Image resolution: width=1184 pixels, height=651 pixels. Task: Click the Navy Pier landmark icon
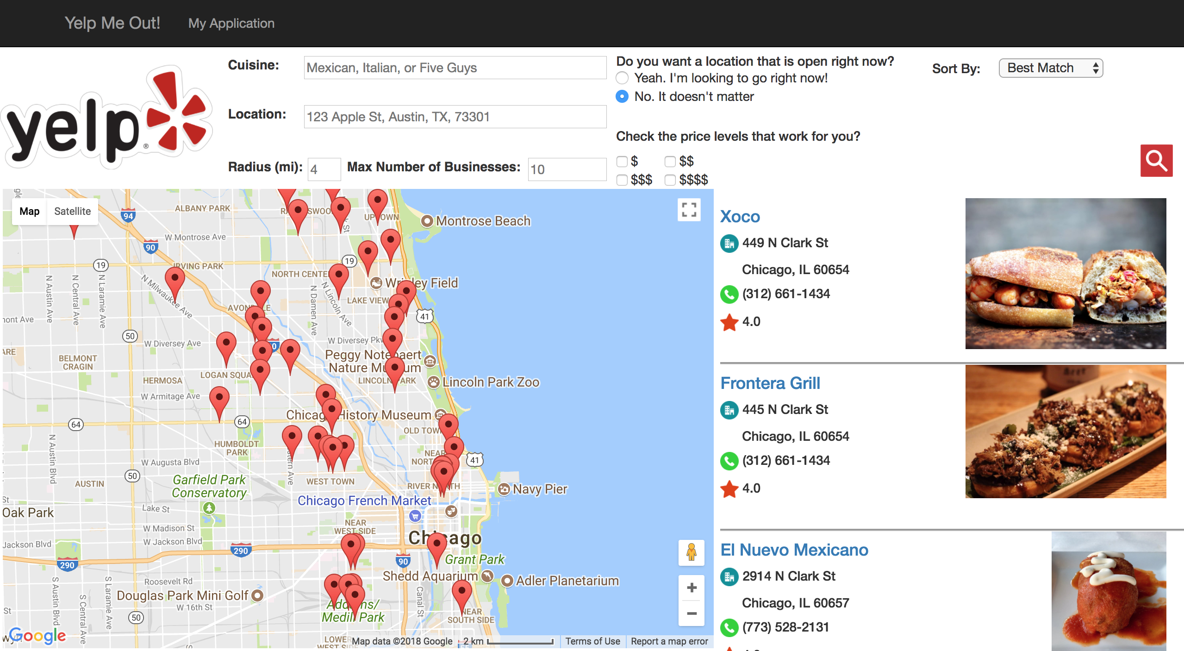click(x=504, y=489)
